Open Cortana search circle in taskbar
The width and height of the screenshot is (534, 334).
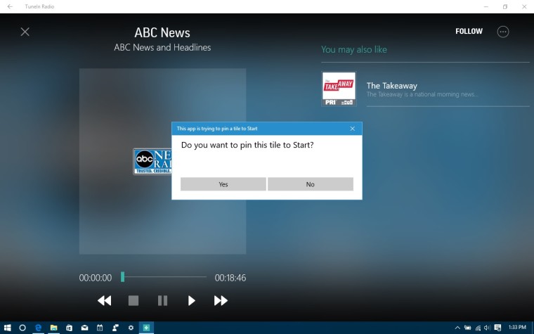point(22,328)
